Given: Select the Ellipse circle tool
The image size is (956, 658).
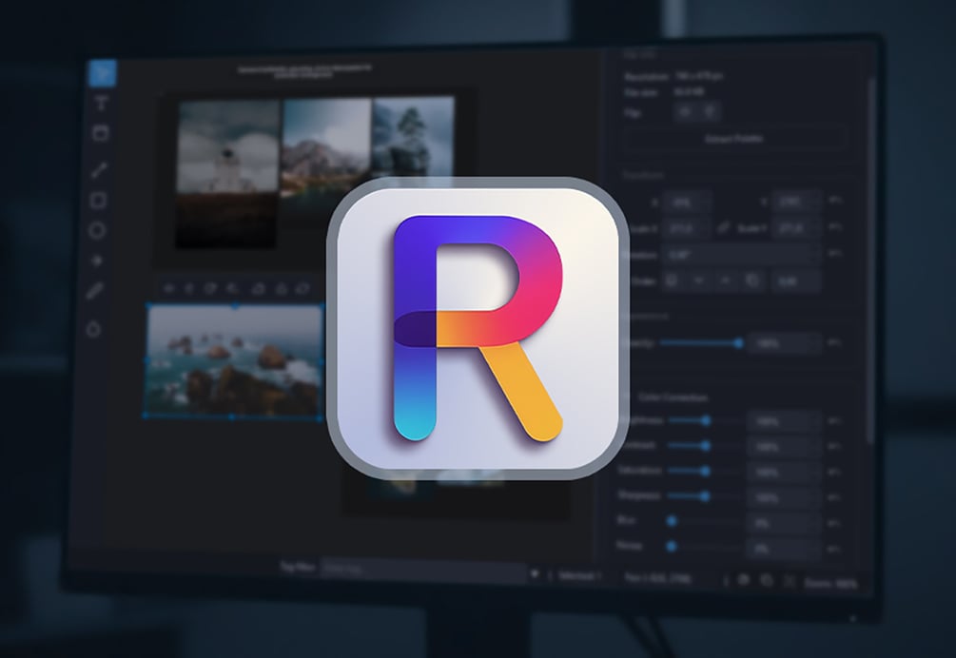Looking at the screenshot, I should [x=97, y=230].
